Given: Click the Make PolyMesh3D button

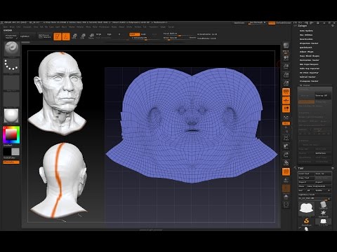Looking at the screenshot, I should (318, 186).
